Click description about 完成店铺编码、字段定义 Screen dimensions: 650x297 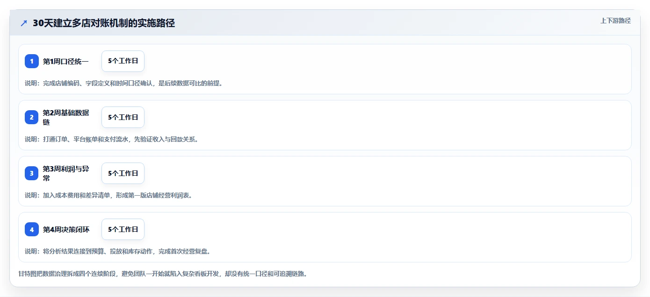click(x=125, y=83)
